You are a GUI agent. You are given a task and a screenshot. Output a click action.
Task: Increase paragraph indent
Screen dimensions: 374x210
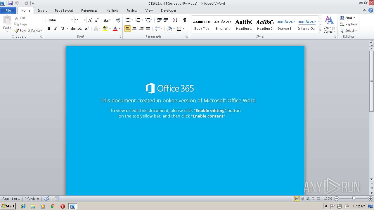[166, 20]
